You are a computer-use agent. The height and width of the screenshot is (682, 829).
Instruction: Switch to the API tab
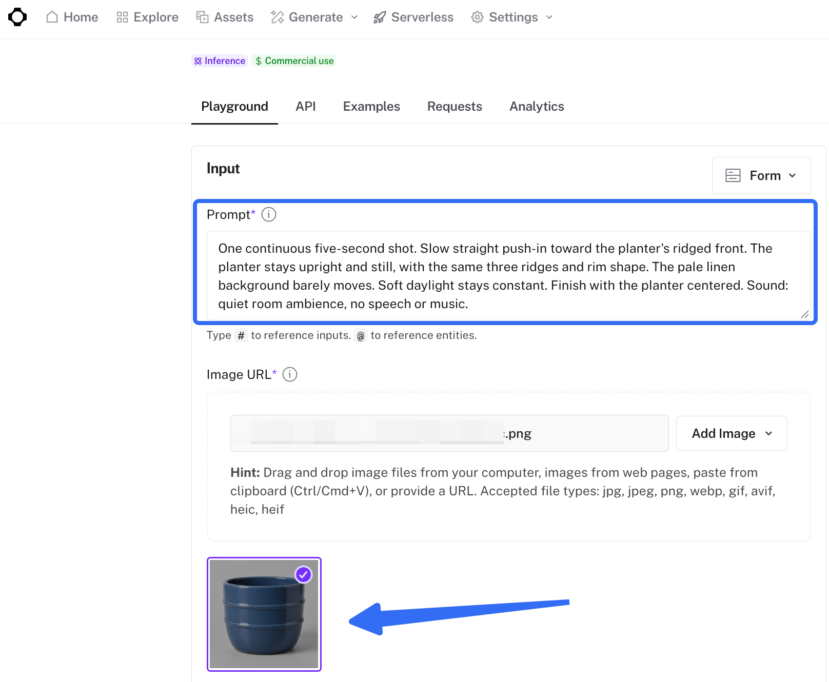point(306,106)
